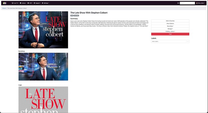Click the red Trash button
Viewport: 208px width, 113px height.
pyautogui.click(x=170, y=34)
